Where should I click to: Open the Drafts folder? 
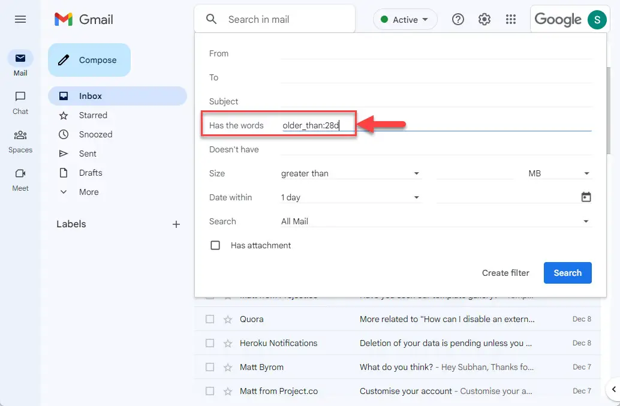pos(91,173)
